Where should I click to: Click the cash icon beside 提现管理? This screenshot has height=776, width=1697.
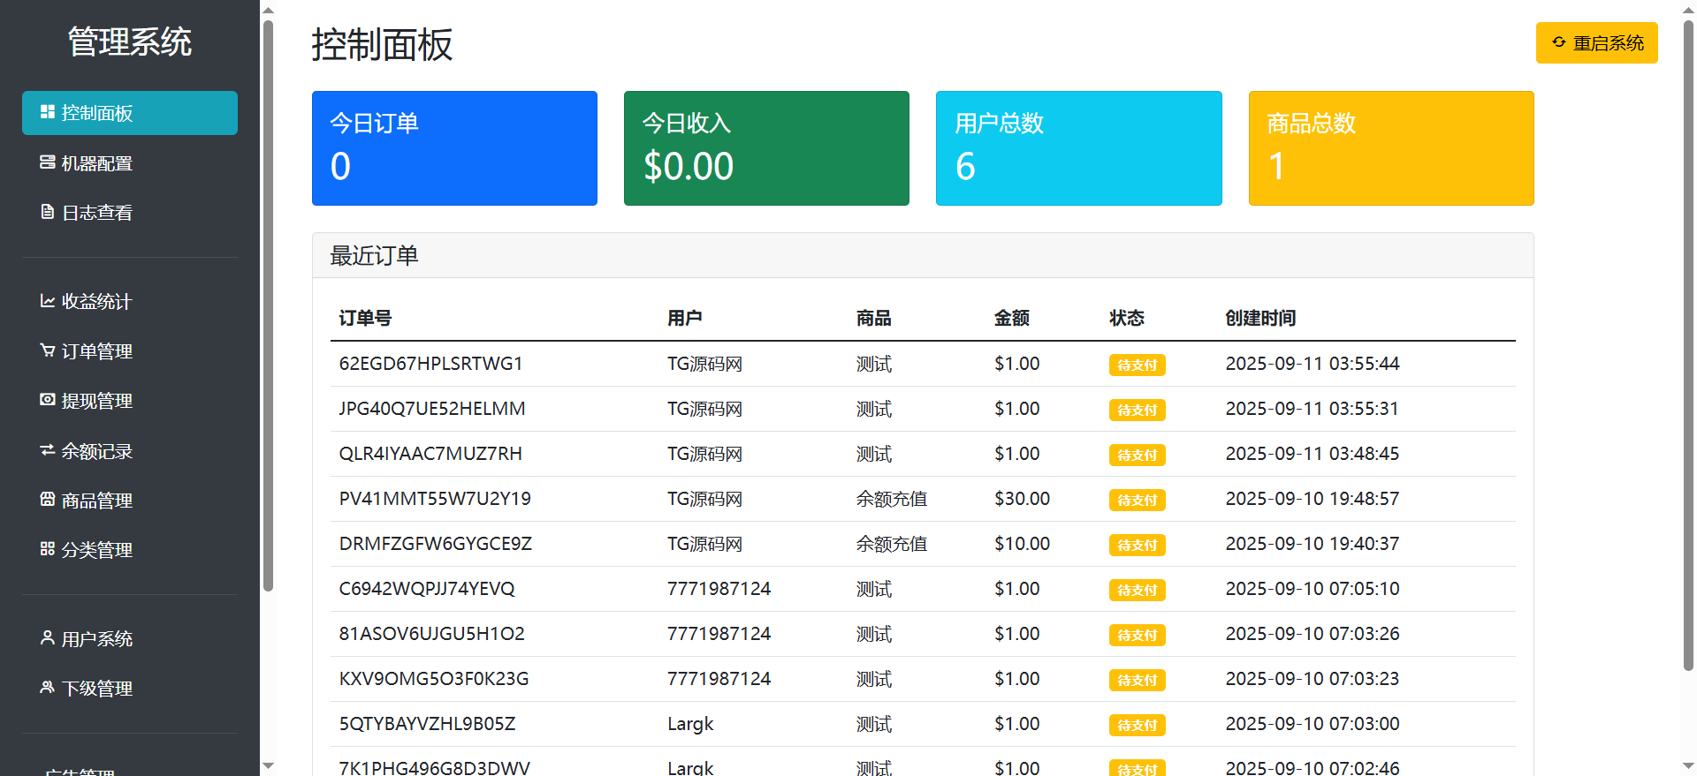[x=48, y=400]
